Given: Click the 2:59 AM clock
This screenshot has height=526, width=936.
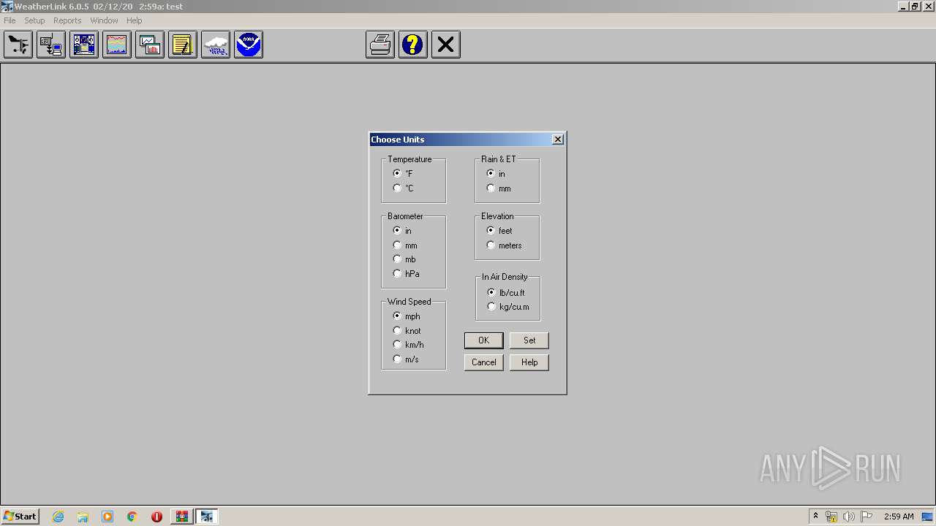Looking at the screenshot, I should point(899,517).
